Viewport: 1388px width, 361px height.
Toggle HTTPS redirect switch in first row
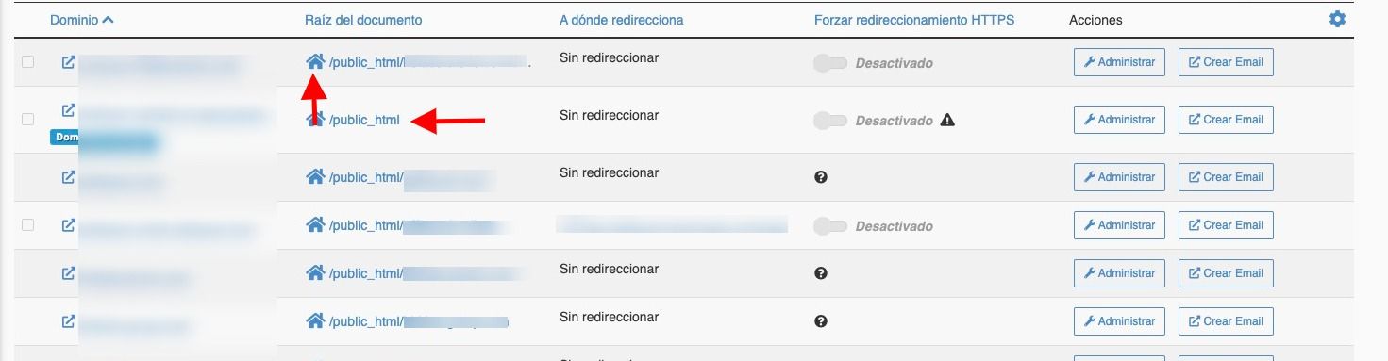click(830, 63)
